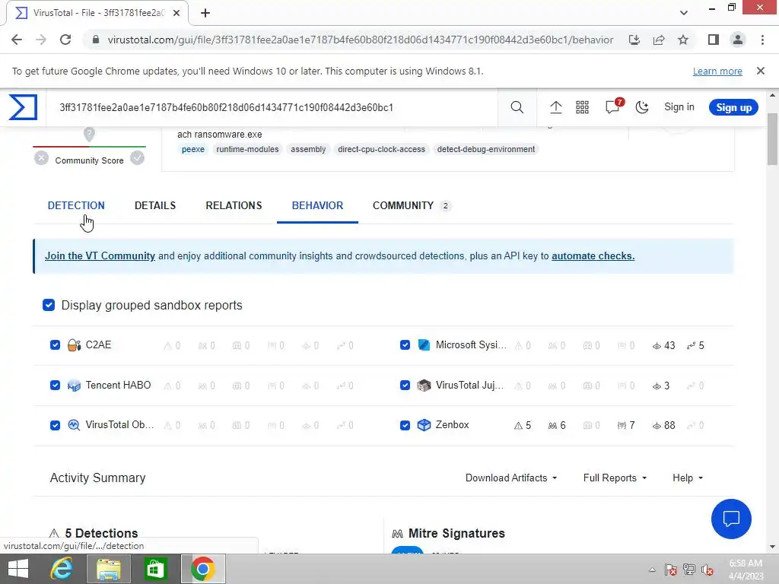Click the VirusTotal logo icon
This screenshot has width=779, height=584.
click(x=23, y=107)
